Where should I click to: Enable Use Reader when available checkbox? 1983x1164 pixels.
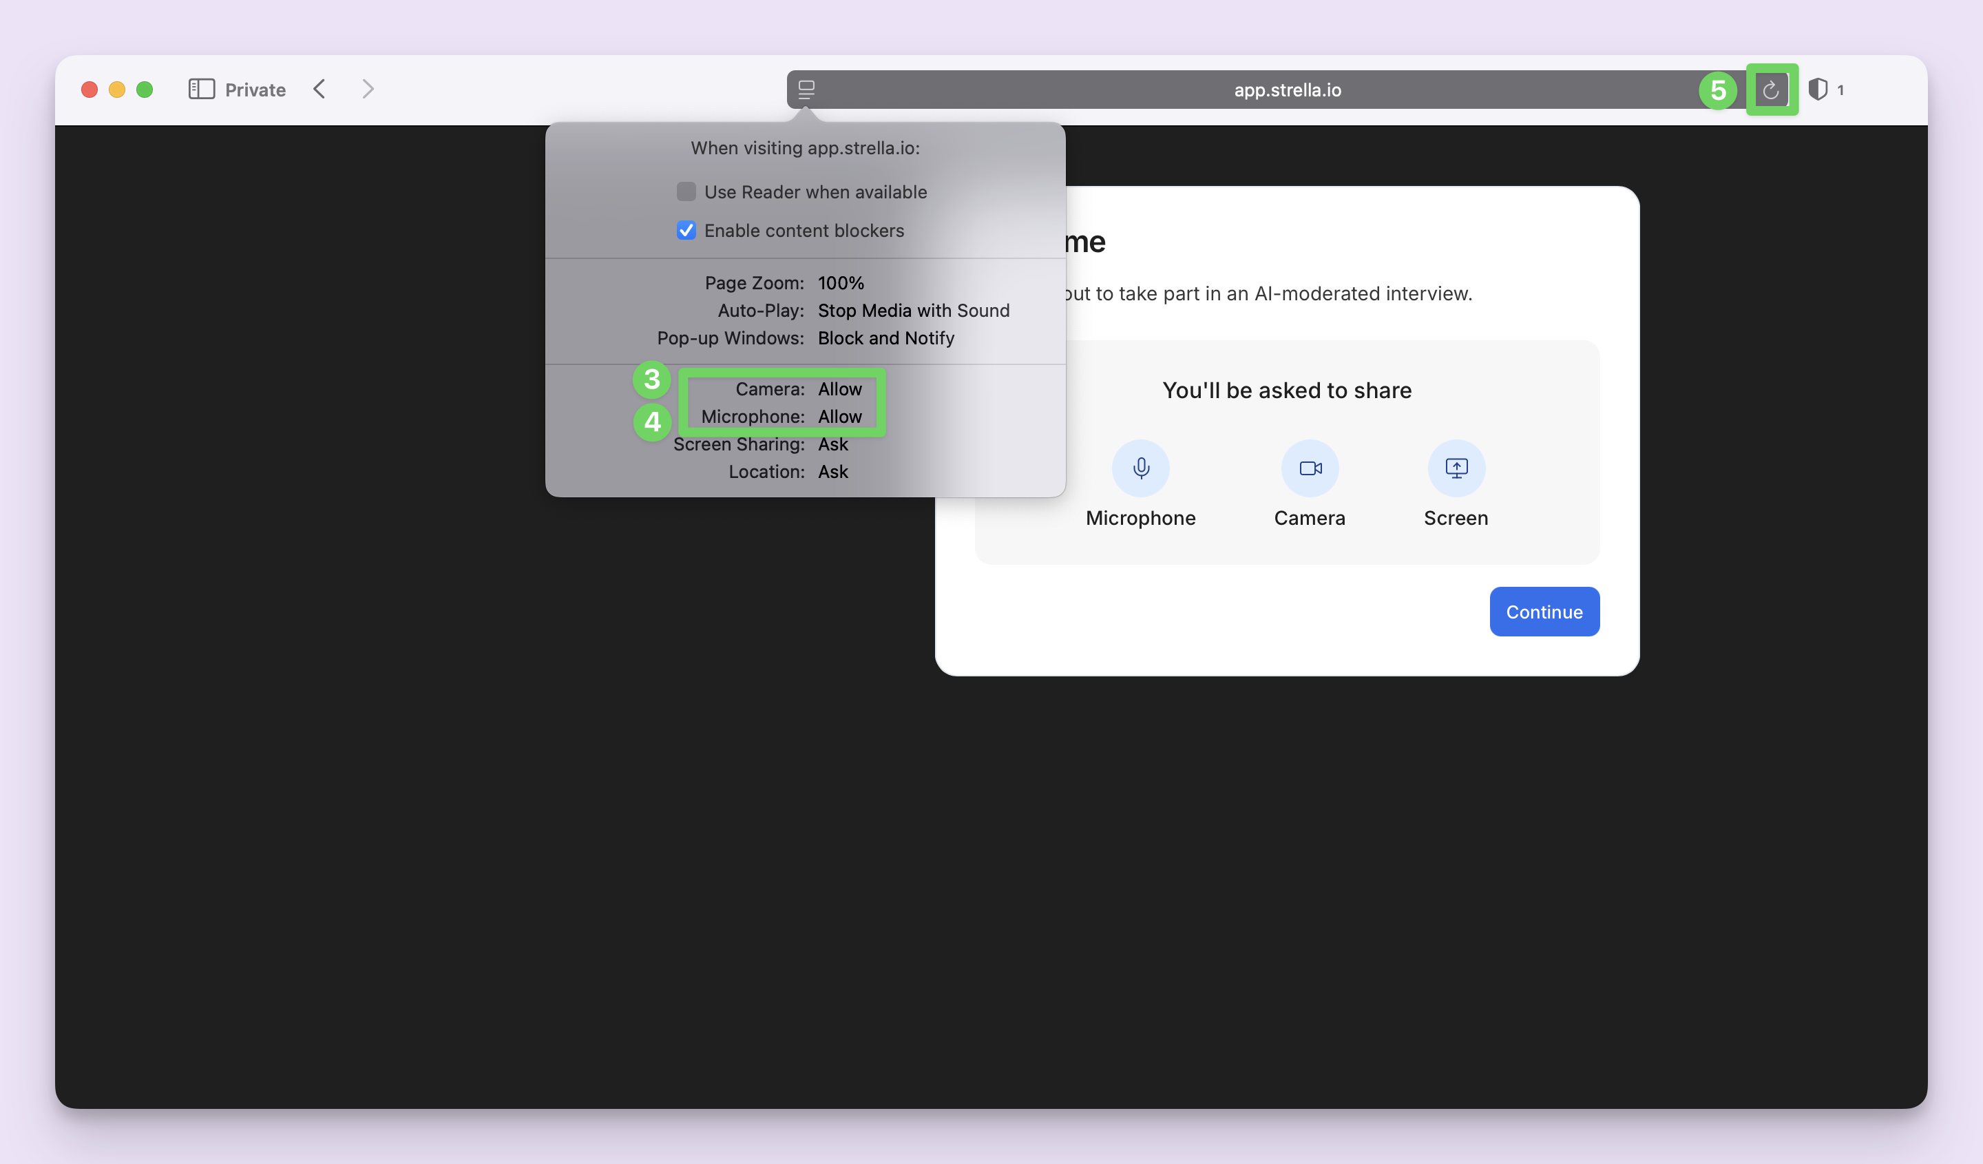686,192
